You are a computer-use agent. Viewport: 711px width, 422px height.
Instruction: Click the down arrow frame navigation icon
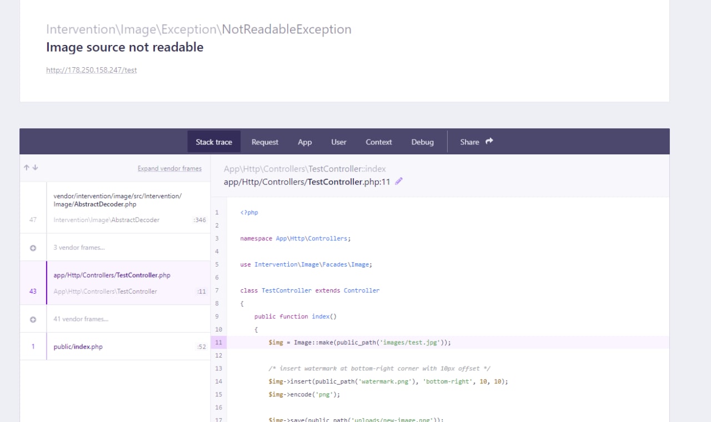click(x=35, y=168)
